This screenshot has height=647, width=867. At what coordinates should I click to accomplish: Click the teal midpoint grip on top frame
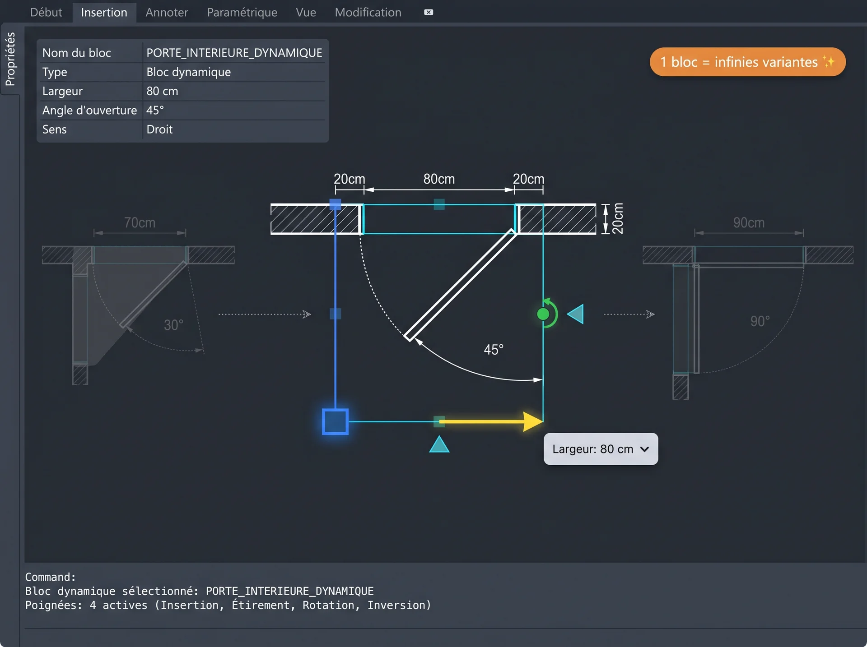coord(439,204)
